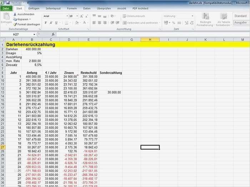Click Bedingte Formatierung button

[205, 19]
